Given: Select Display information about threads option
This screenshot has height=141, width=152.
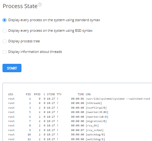Looking at the screenshot, I should (x=4, y=52).
